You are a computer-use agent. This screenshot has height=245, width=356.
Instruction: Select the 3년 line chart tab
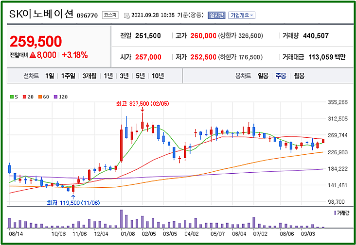point(124,76)
